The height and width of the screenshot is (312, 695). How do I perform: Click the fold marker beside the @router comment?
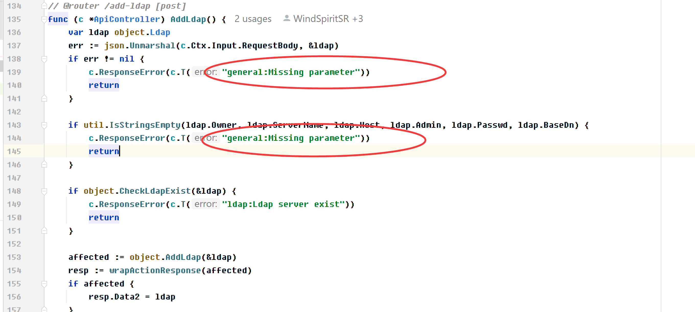point(44,6)
